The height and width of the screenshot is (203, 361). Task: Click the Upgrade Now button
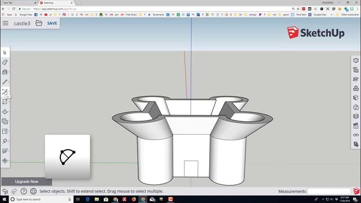[27, 182]
